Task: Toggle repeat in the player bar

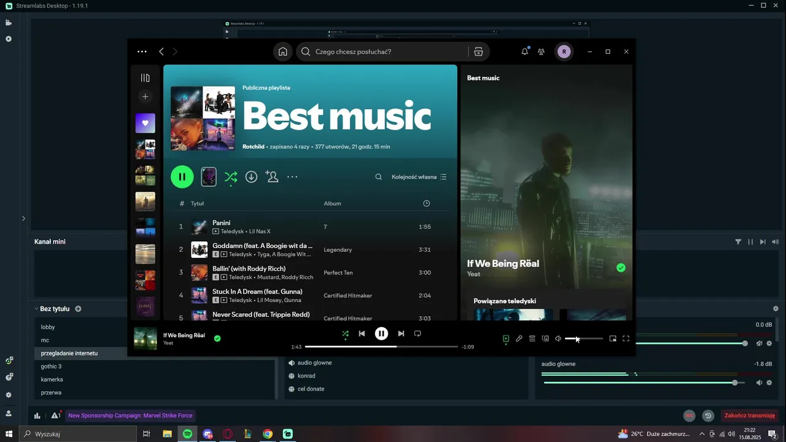Action: point(417,333)
